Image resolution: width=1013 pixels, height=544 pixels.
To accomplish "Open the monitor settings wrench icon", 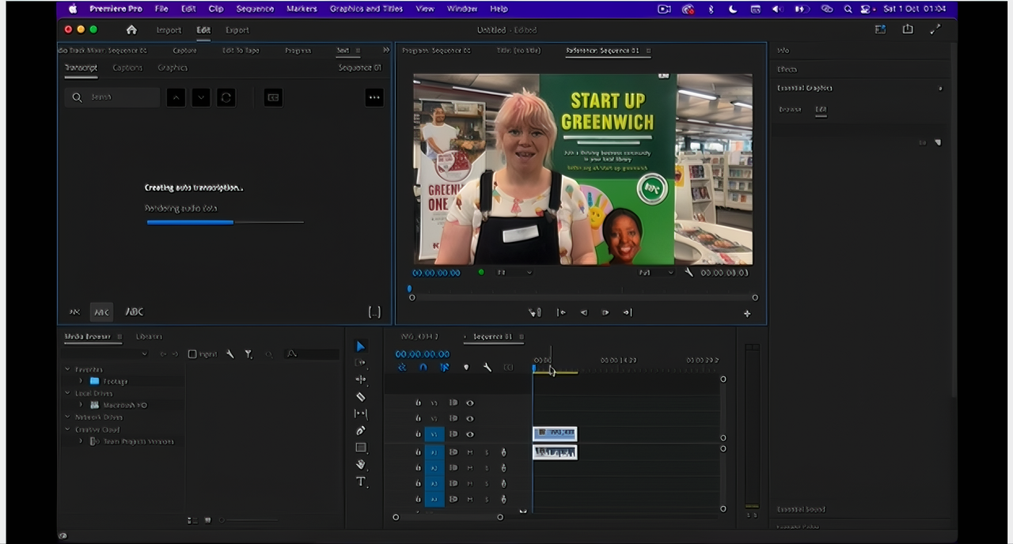I will (689, 272).
